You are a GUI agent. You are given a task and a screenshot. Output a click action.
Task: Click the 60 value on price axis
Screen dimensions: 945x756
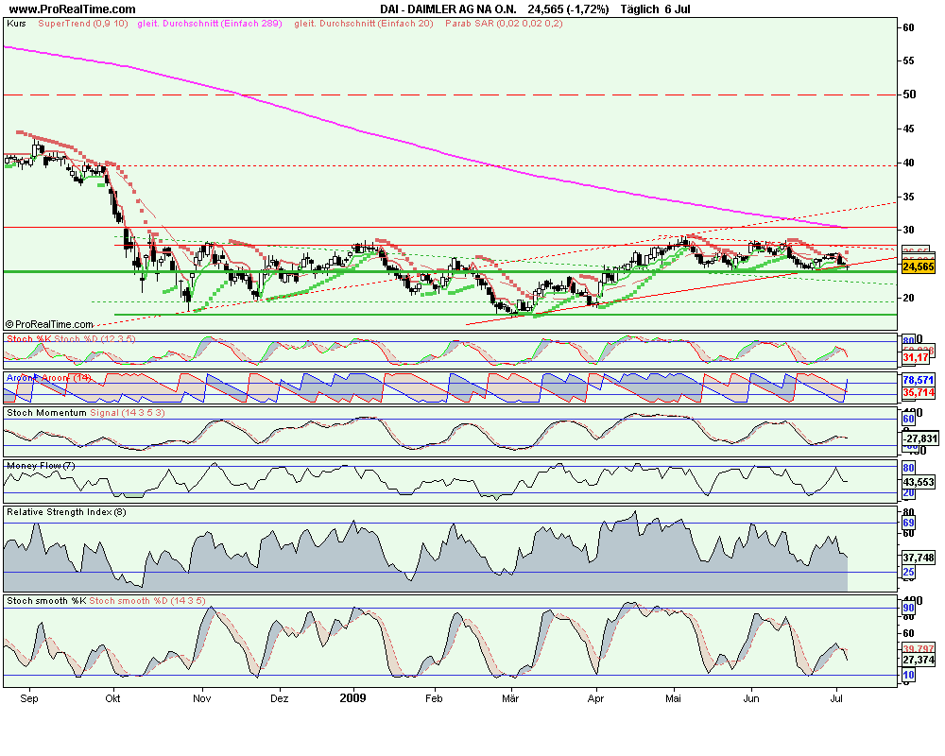[908, 27]
